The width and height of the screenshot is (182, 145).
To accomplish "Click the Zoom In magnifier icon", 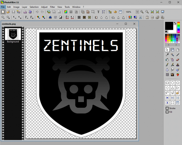I will coord(142,12).
